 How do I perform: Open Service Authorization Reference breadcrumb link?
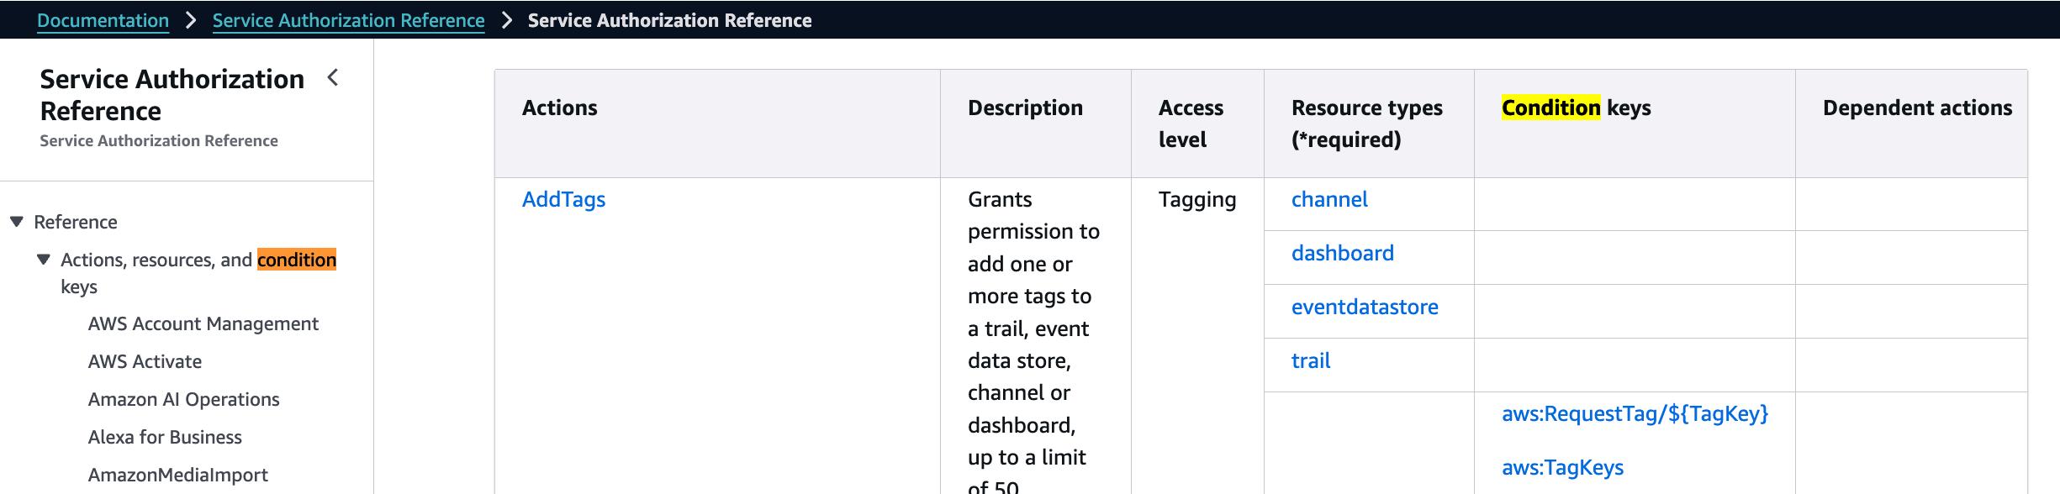(348, 20)
